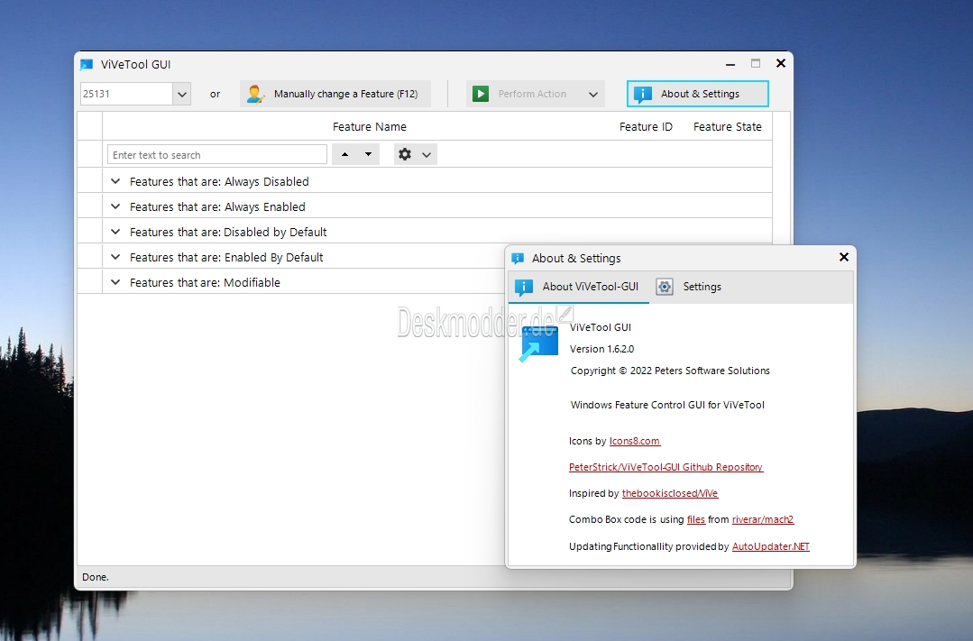Expand Features that are: Always Disabled group
Image resolution: width=973 pixels, height=641 pixels.
(x=115, y=181)
